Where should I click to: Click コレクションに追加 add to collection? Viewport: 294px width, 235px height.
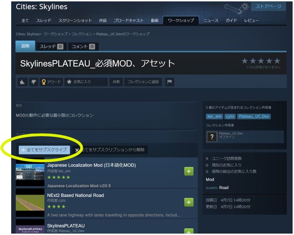click(x=143, y=82)
